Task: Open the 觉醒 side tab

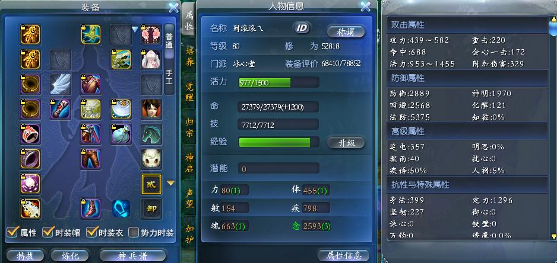Action: pos(190,91)
